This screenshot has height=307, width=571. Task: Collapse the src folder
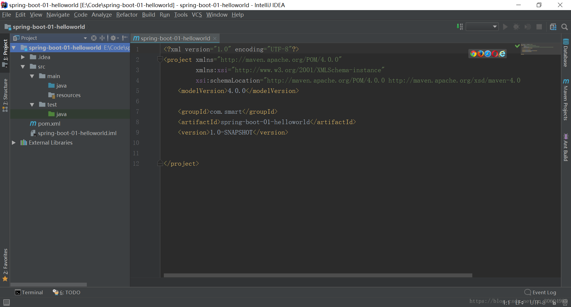click(23, 67)
